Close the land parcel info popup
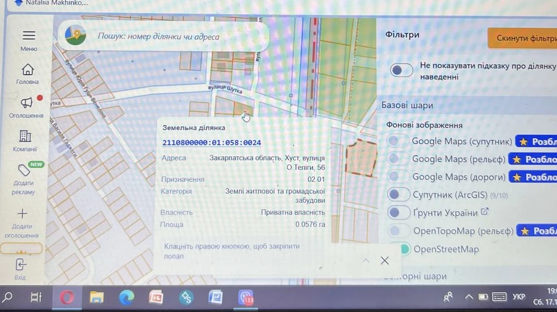 (384, 261)
